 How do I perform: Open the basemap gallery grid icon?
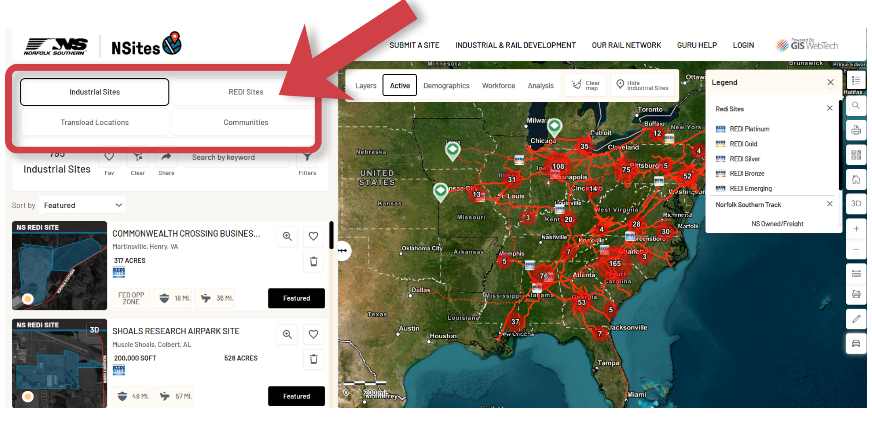(x=856, y=155)
